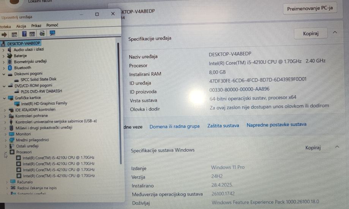
Task: Click the Grafičke kartice display icon
Action: (11, 98)
